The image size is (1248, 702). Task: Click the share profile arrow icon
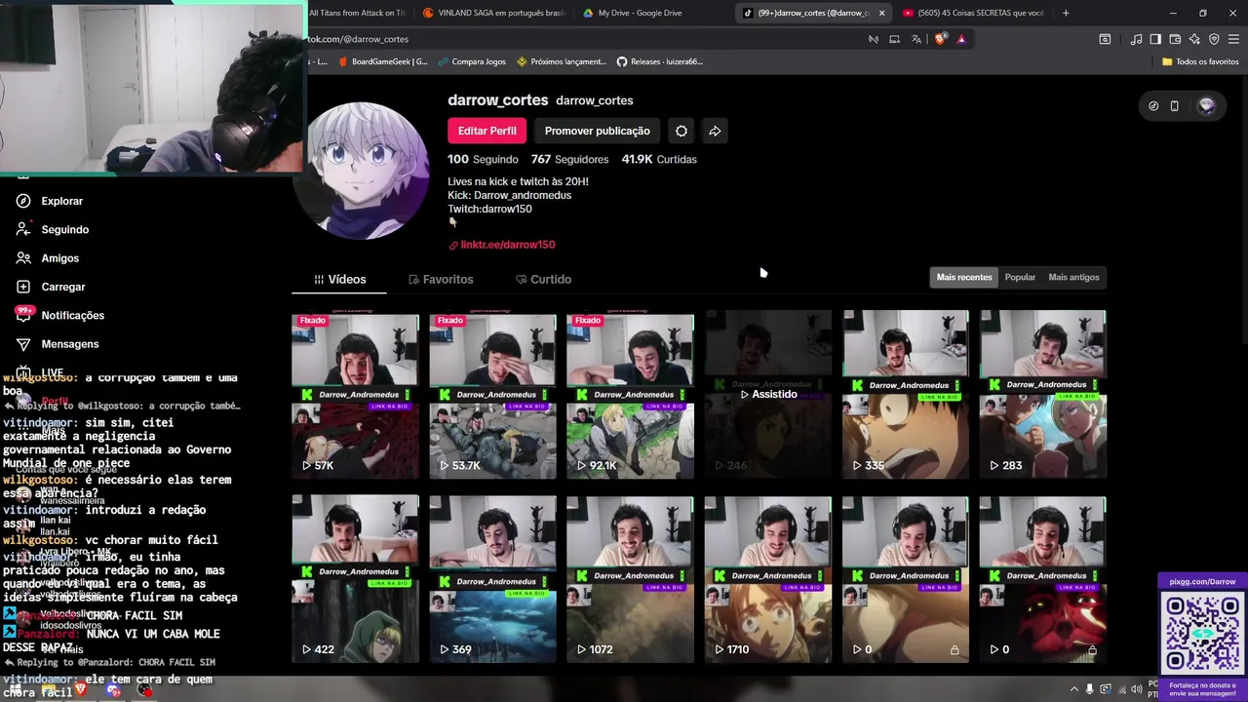click(715, 131)
